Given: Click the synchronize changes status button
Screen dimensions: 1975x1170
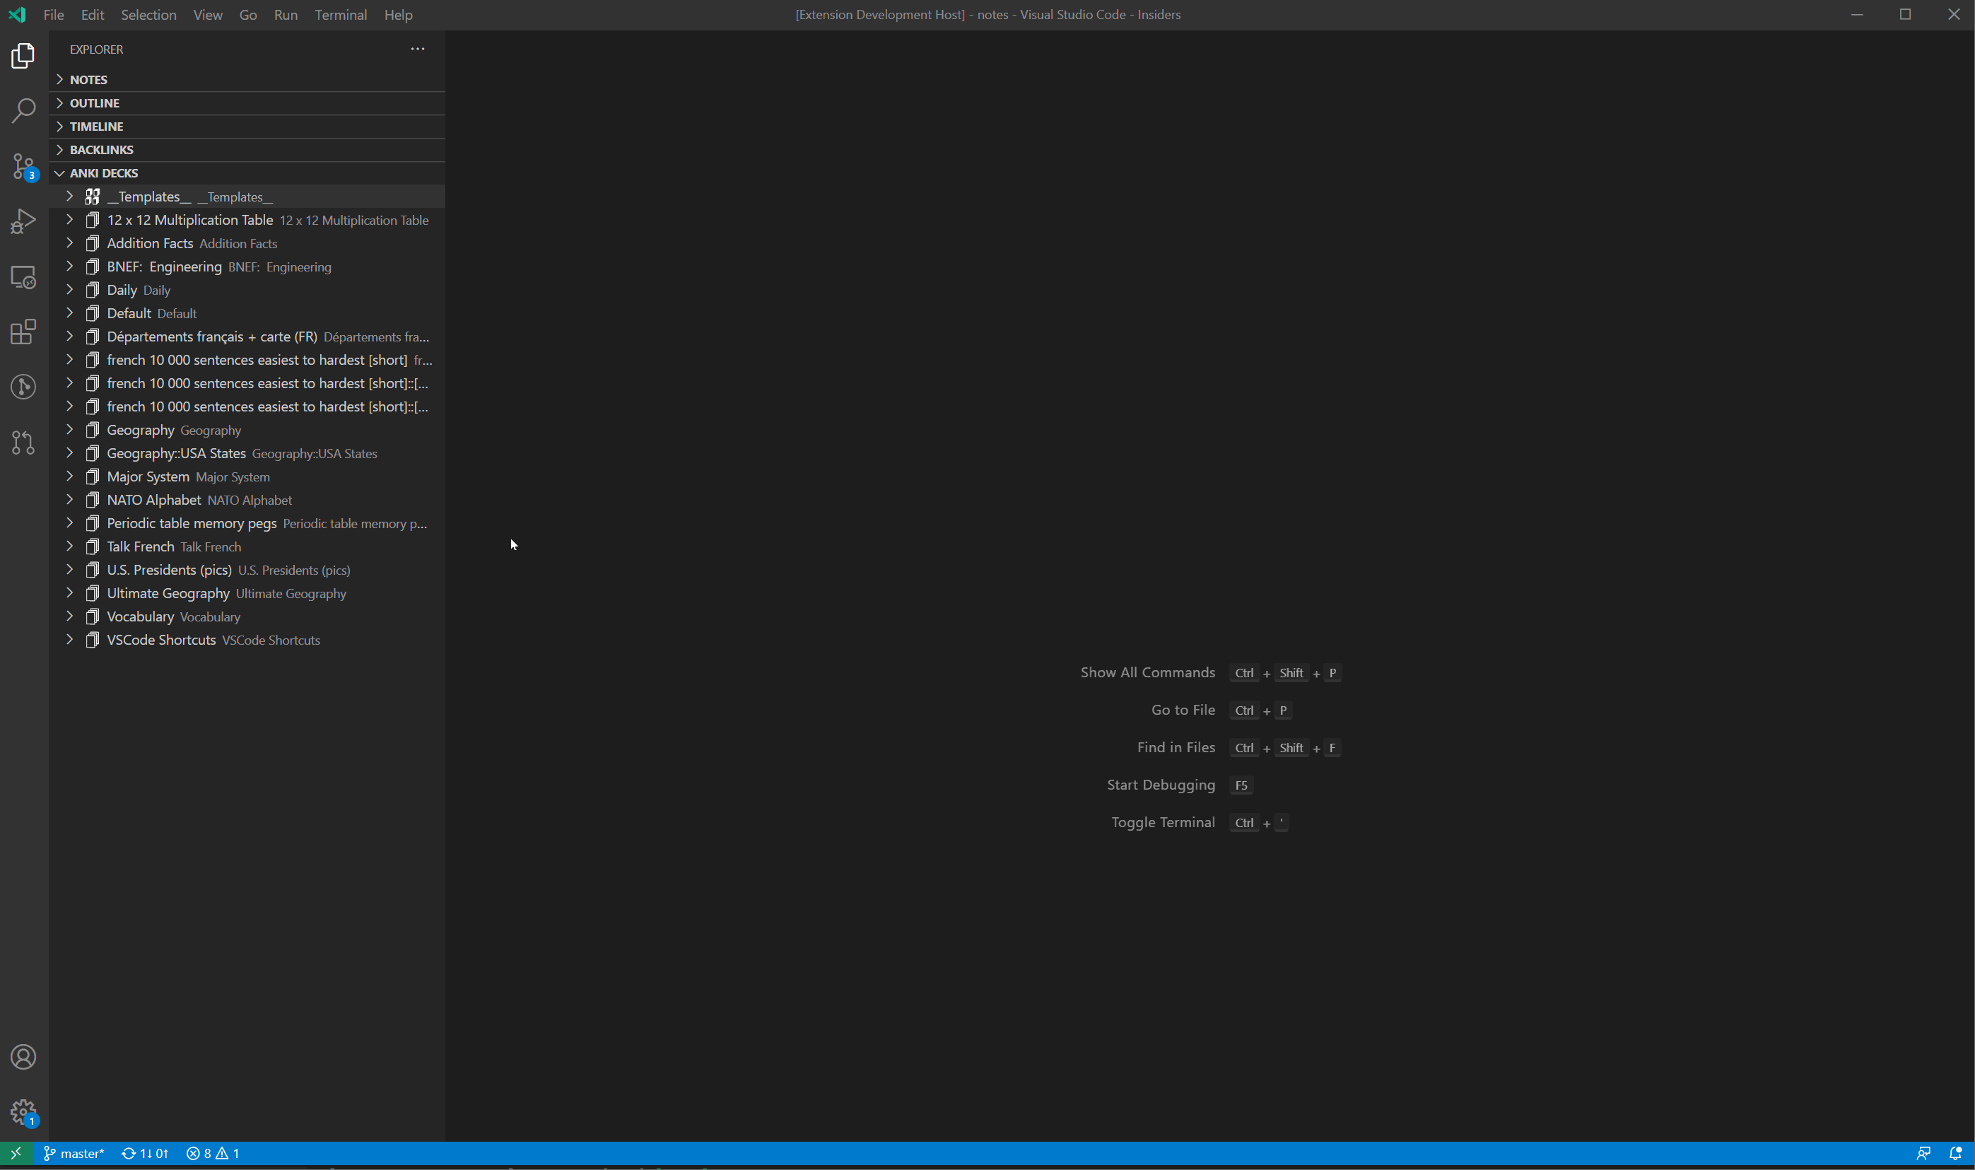Looking at the screenshot, I should pyautogui.click(x=145, y=1152).
